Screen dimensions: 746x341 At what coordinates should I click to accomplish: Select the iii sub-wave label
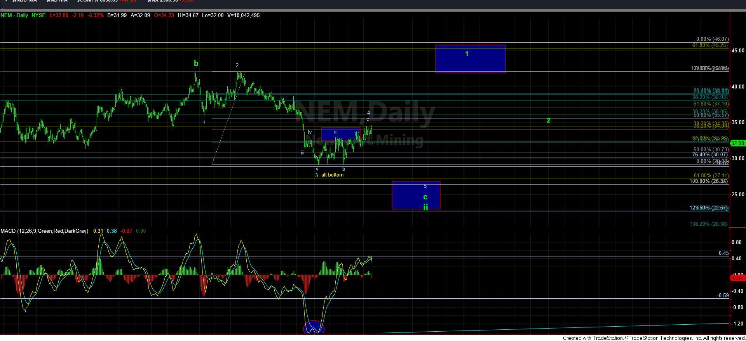coord(302,153)
